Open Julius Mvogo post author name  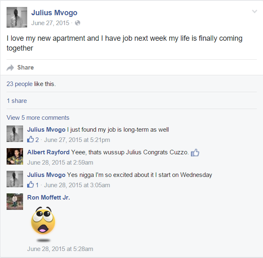(x=54, y=13)
